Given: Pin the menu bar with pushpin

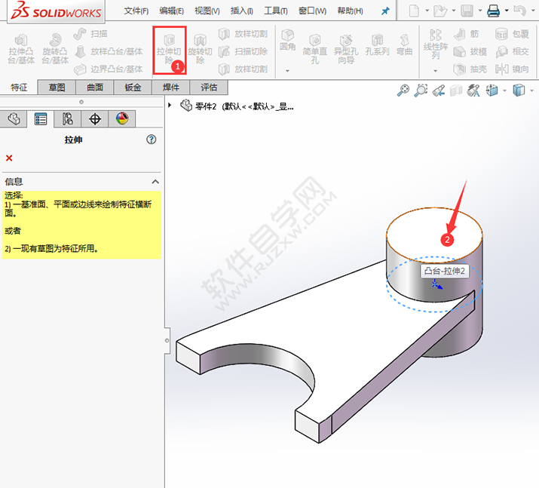Looking at the screenshot, I should tap(385, 11).
